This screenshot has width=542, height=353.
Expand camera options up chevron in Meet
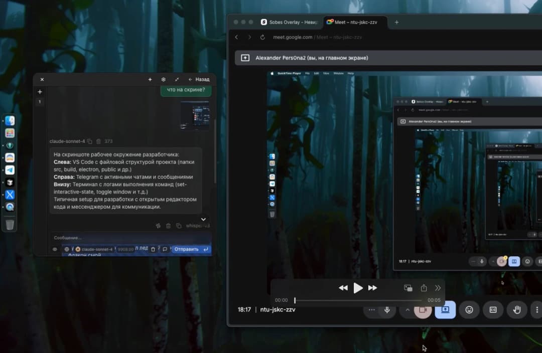pos(408,310)
